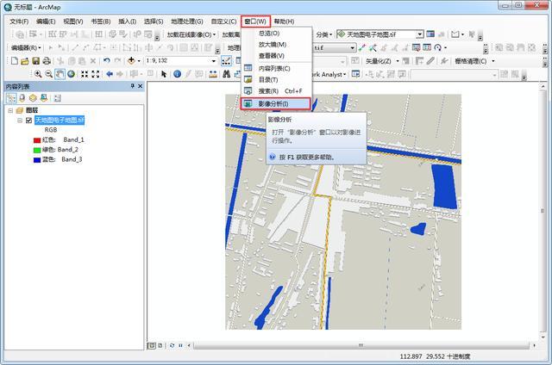Click the Fixed Zoom Out arrows icon

point(96,74)
